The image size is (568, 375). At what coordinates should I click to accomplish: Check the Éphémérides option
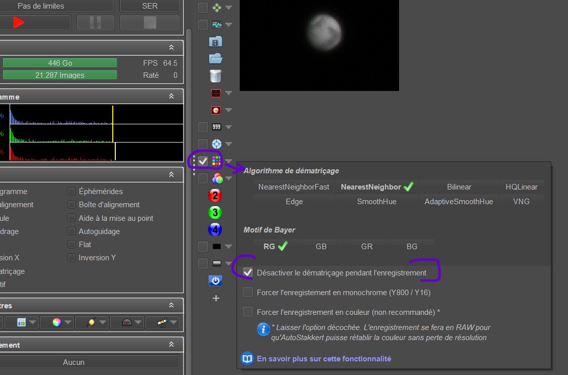[72, 191]
